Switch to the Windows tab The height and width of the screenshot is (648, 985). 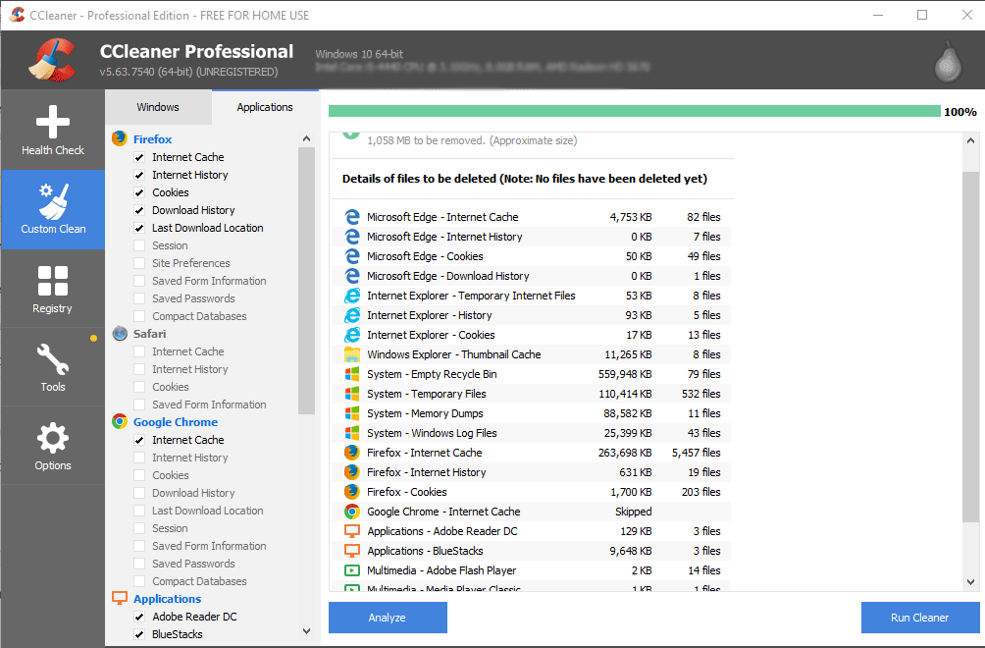[x=157, y=107]
